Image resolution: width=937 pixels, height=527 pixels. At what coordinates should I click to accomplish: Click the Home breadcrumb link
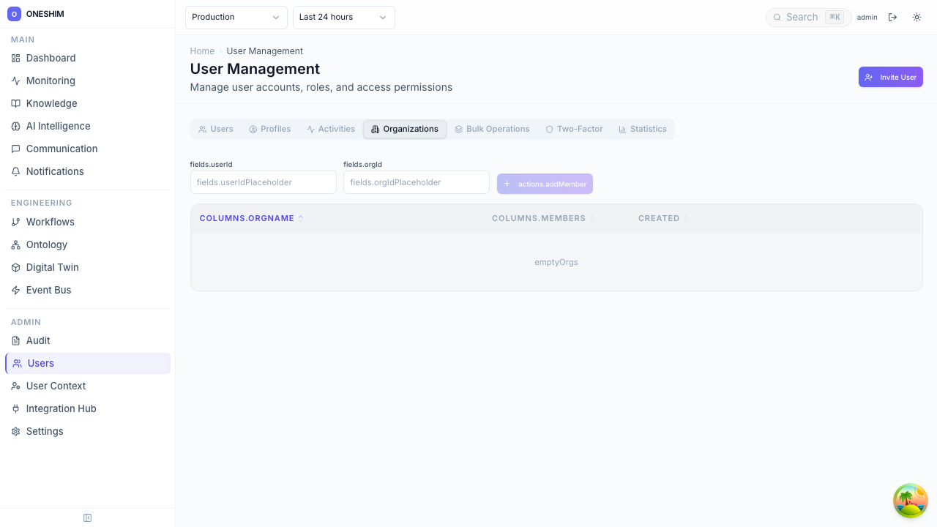pyautogui.click(x=202, y=51)
